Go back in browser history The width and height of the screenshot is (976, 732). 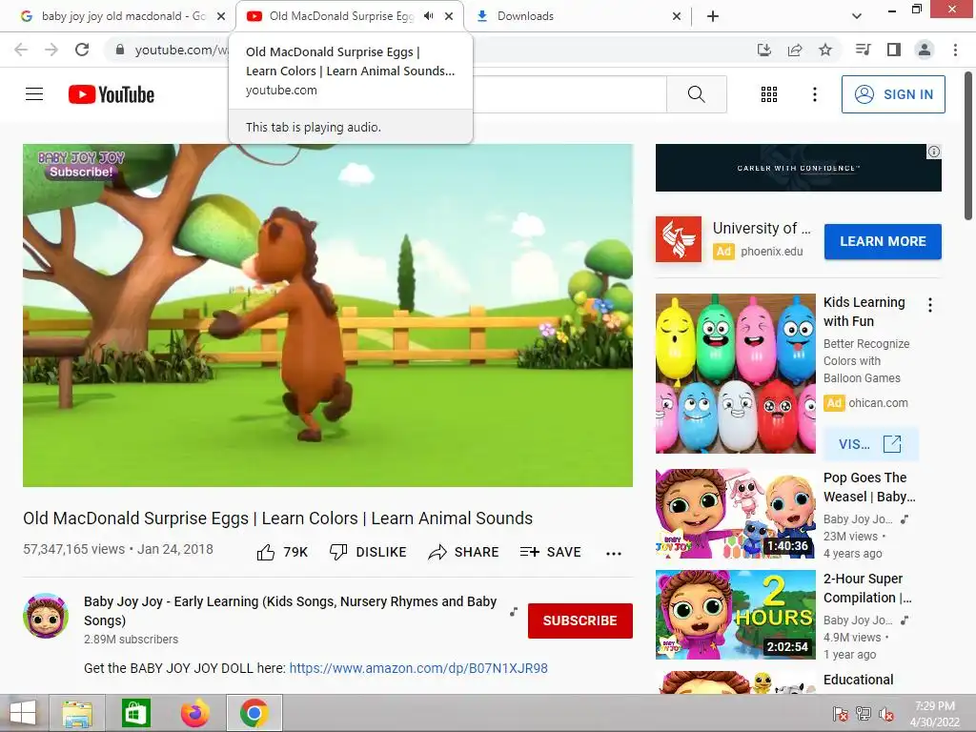pos(21,50)
